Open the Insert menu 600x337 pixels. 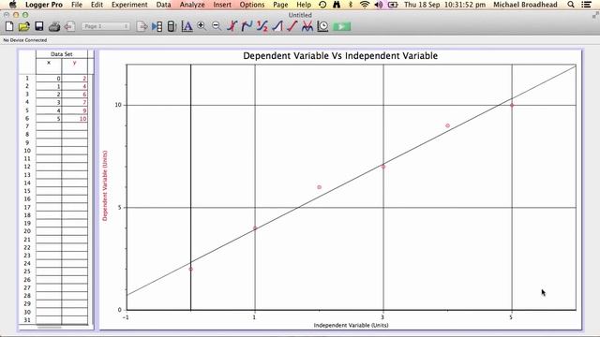tap(222, 5)
